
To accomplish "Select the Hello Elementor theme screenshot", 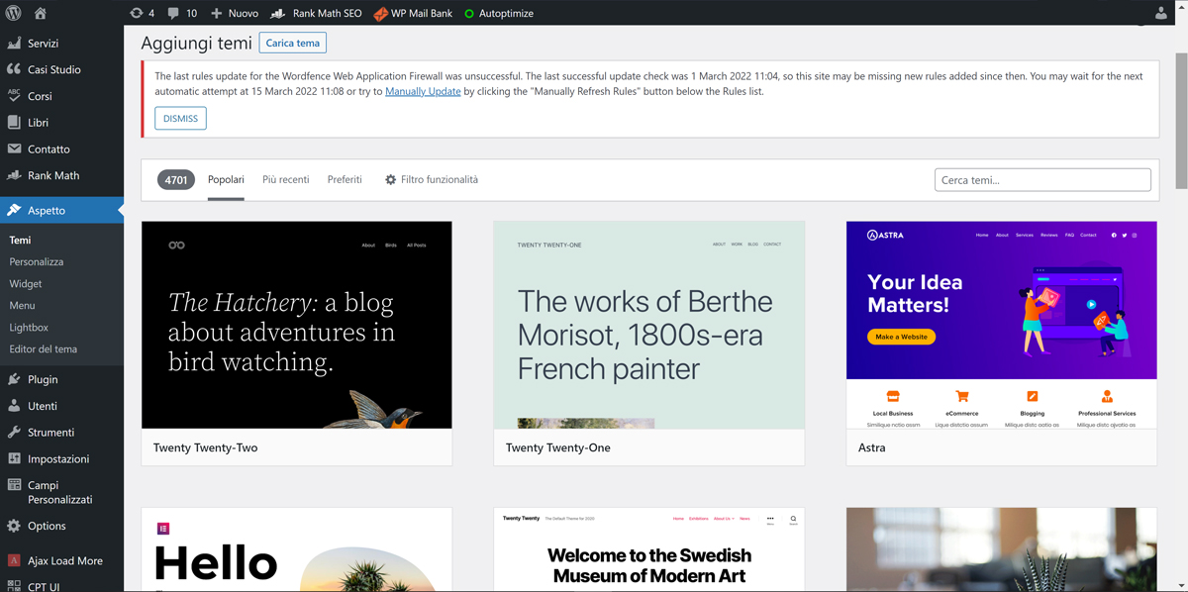I will coord(297,549).
